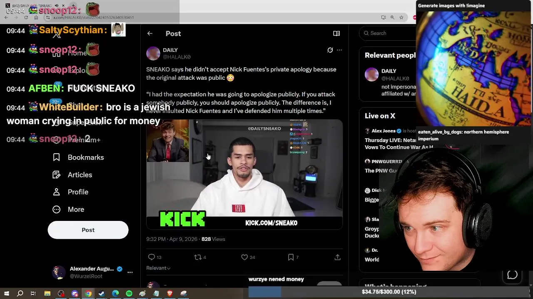This screenshot has width=533, height=299.
Task: Go back using the Post header arrow
Action: tap(150, 34)
